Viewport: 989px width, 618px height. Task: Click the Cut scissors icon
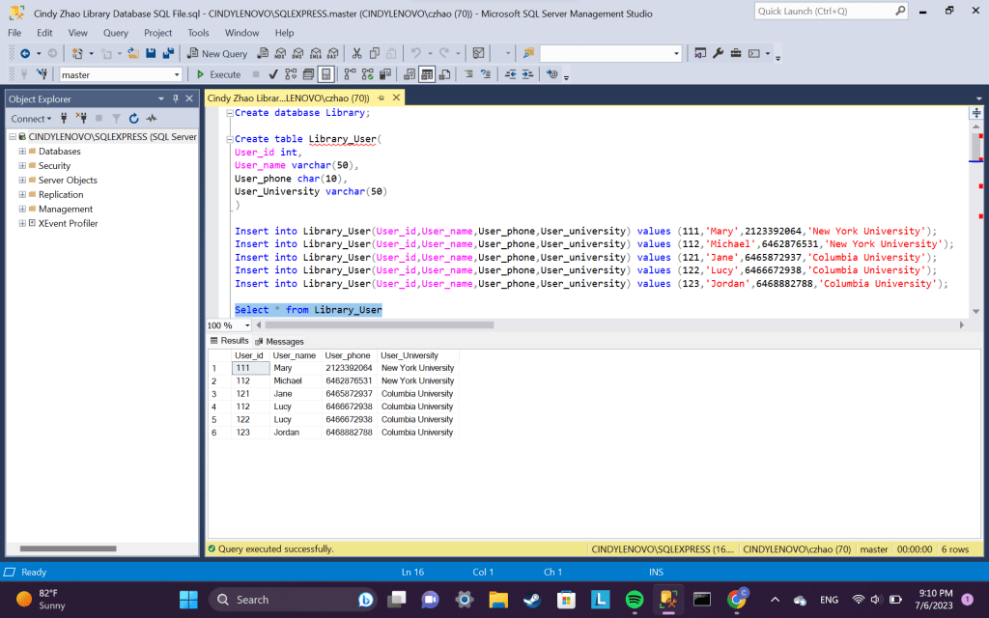(357, 53)
